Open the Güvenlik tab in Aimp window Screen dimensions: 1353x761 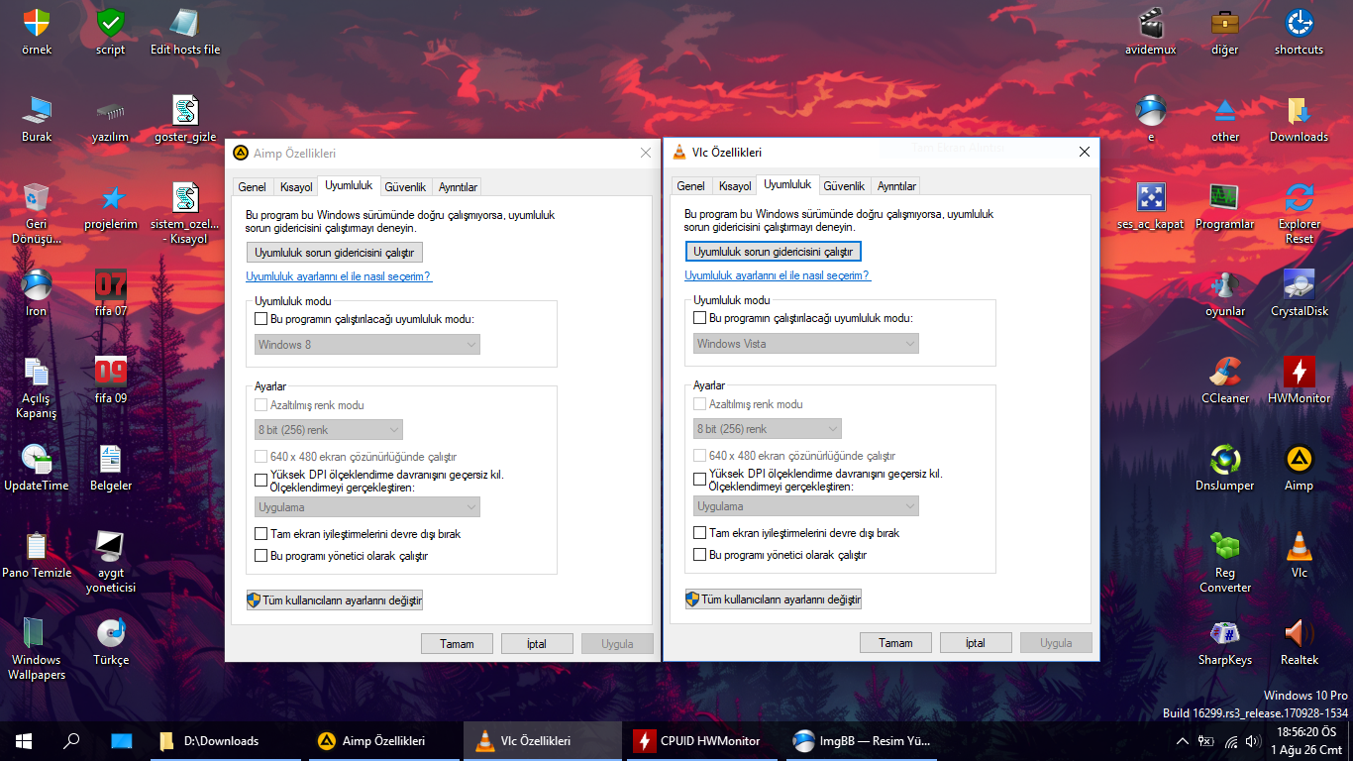[405, 187]
